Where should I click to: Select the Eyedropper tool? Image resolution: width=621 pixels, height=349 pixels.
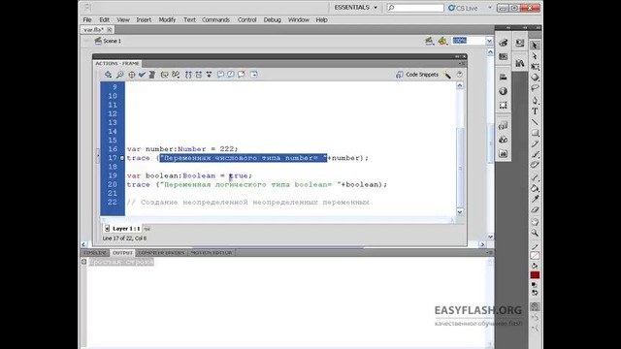(535, 199)
